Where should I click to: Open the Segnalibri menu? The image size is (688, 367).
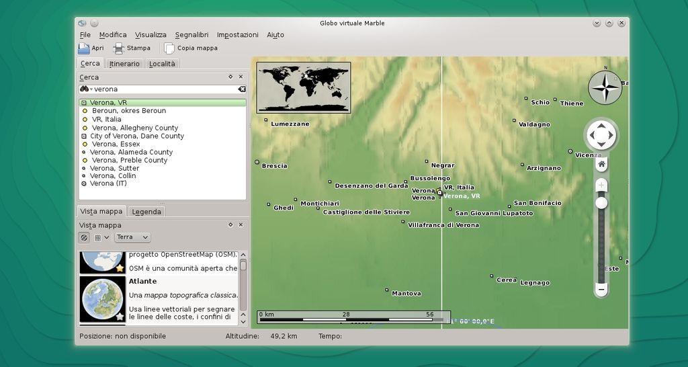(191, 35)
